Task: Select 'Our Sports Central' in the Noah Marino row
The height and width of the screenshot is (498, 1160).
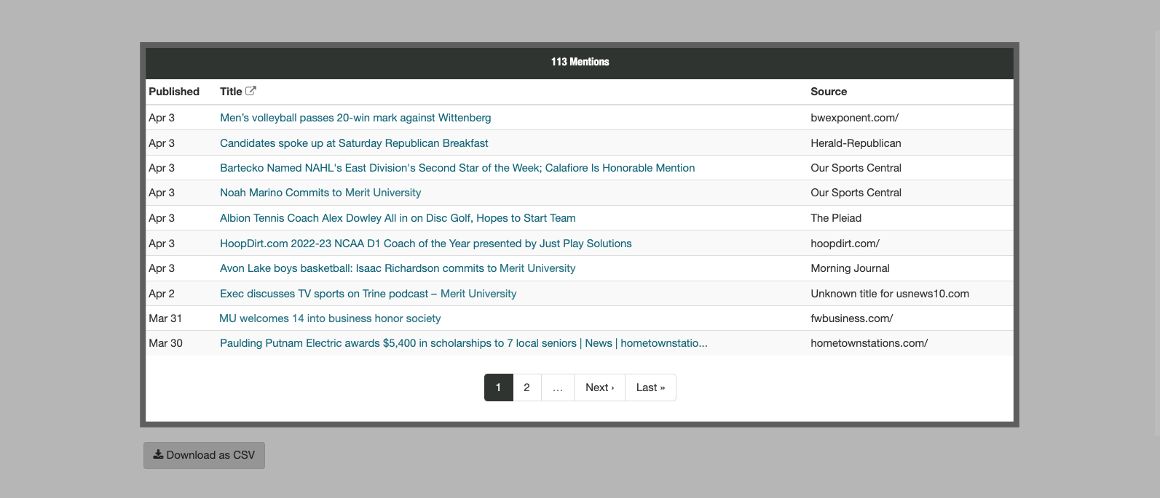Action: point(856,193)
